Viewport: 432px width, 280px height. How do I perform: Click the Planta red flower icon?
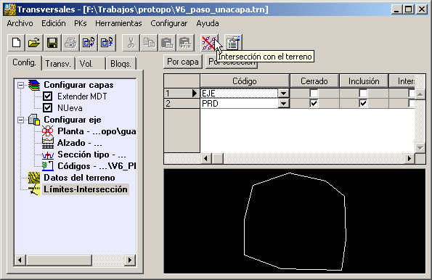click(x=48, y=131)
